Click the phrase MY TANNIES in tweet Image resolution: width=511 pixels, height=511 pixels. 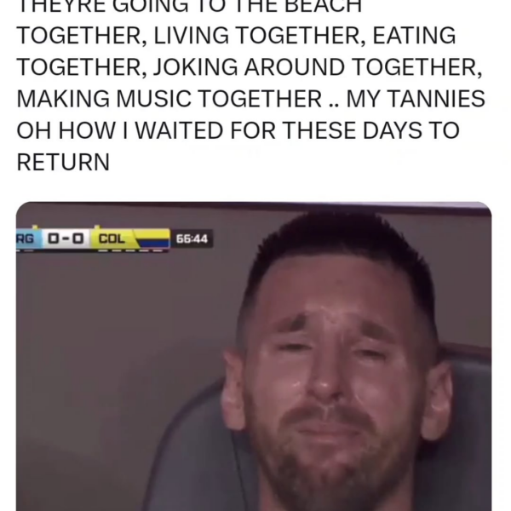point(416,99)
